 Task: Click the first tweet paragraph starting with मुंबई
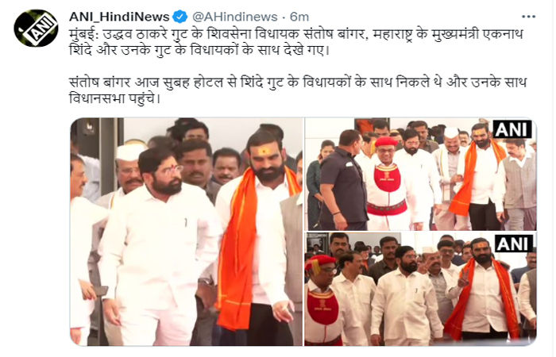pos(296,42)
